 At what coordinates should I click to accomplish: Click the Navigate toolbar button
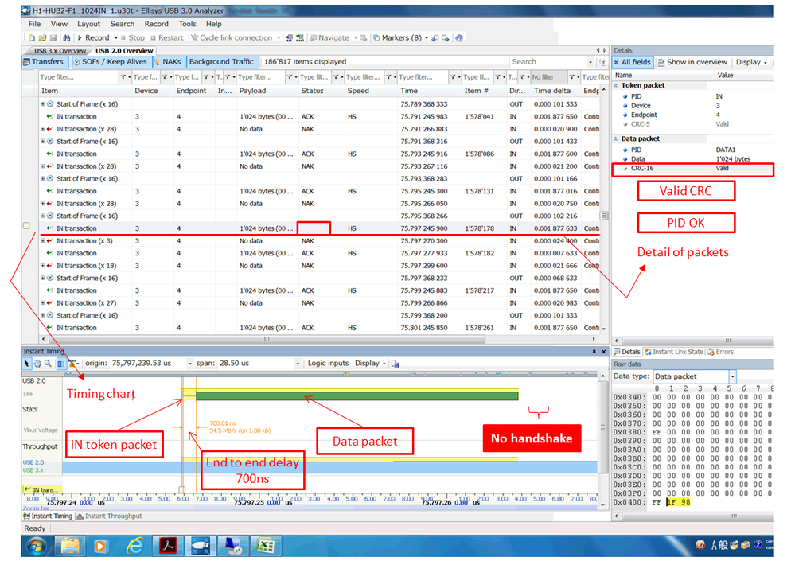pos(329,38)
